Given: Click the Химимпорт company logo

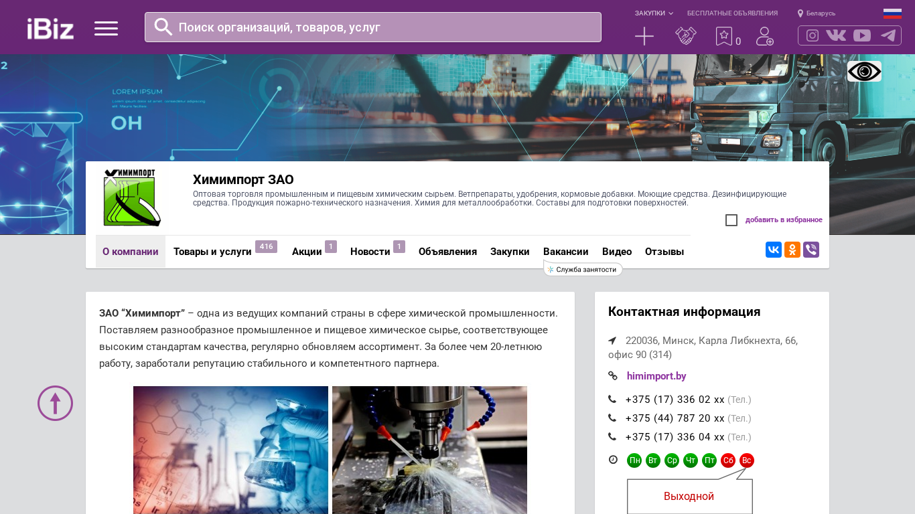Looking at the screenshot, I should [x=132, y=197].
